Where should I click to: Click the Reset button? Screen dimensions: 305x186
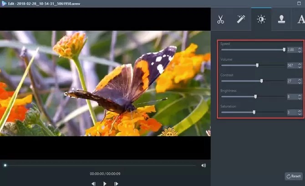(294, 176)
